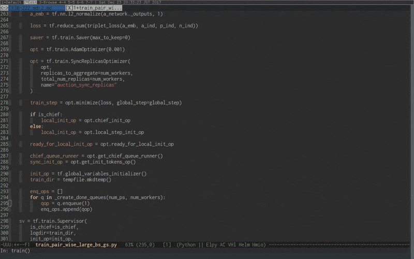Switch to the 1+Default workspace
The width and height of the screenshot is (414, 259).
point(11,2)
